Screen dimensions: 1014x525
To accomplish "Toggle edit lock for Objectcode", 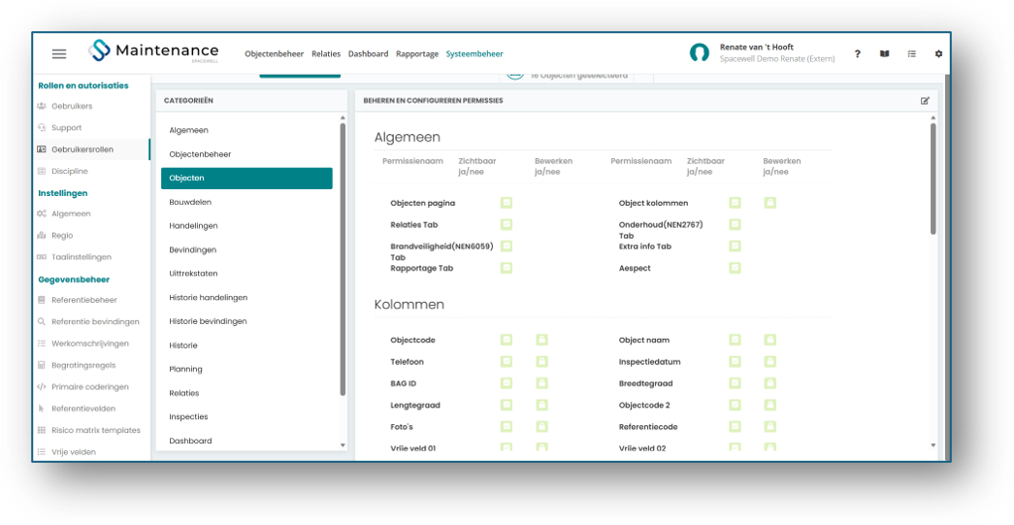I will tap(541, 340).
